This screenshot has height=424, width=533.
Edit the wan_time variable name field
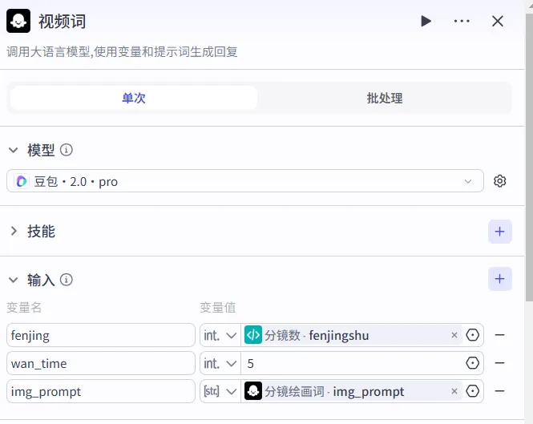click(101, 363)
